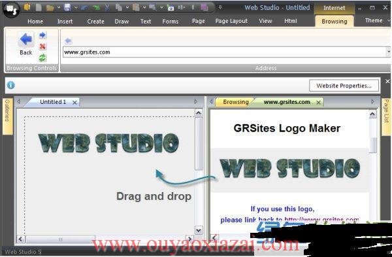Open the Text ribbon tab
Image resolution: width=392 pixels, height=257 pixels.
click(x=146, y=22)
